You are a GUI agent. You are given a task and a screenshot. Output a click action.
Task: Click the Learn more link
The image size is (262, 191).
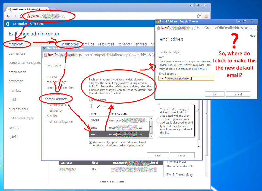click(x=199, y=69)
